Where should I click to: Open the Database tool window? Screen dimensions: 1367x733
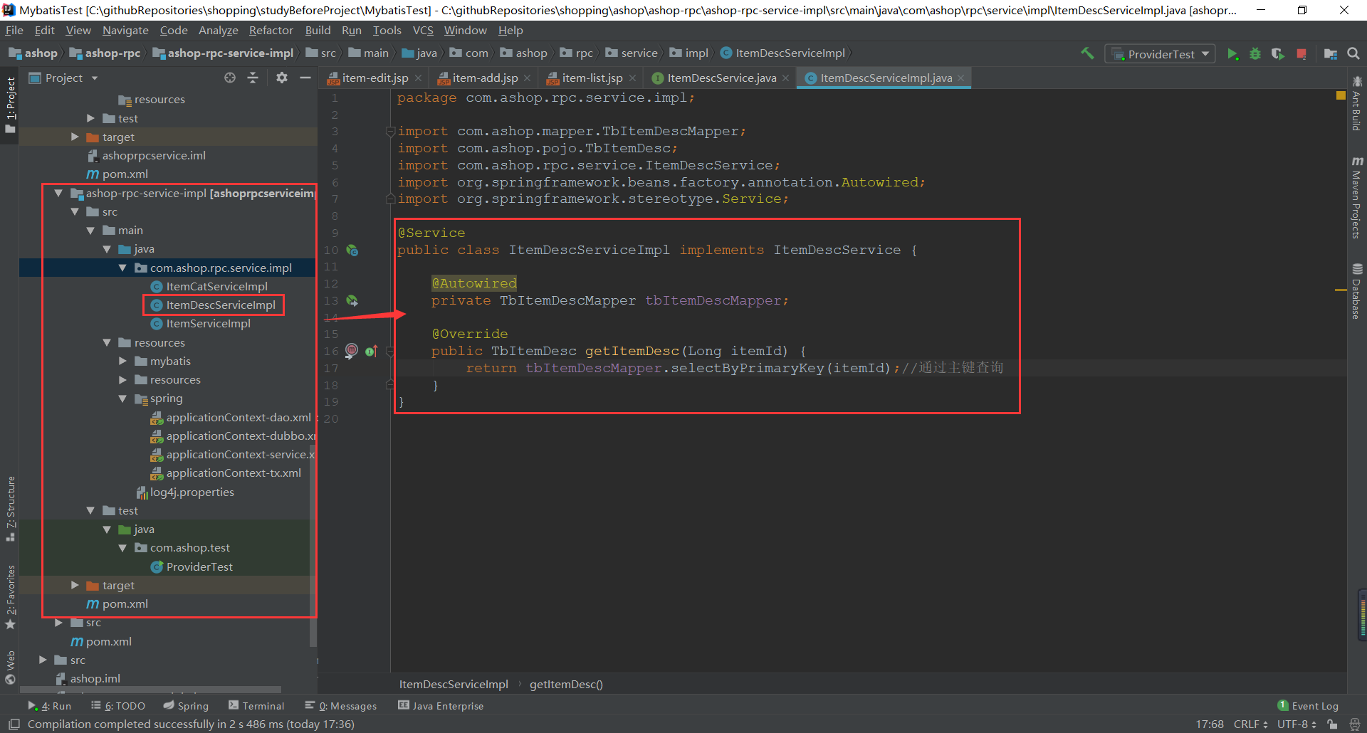1356,292
